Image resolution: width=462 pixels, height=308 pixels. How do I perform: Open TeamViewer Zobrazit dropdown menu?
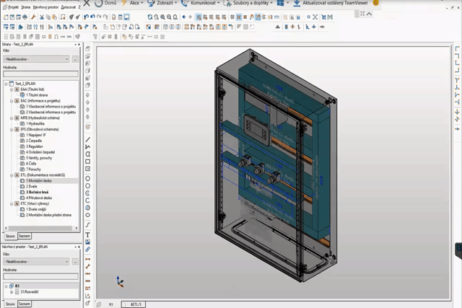(x=162, y=3)
